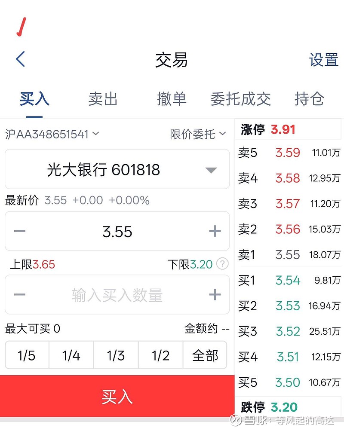Select the 全部 position button

[x=205, y=355]
